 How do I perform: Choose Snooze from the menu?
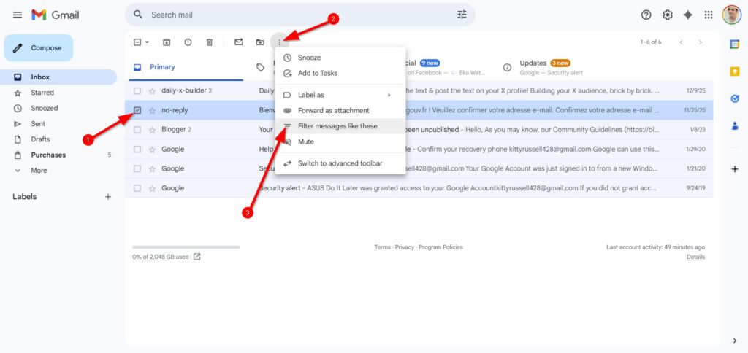[340, 58]
